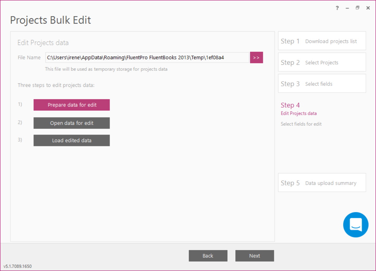Close the Projects Bulk Edit window
The image size is (376, 271).
368,8
